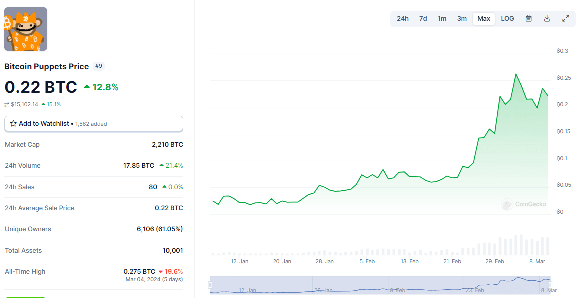Click 24h Volume value 17.85 BTC
The image size is (578, 298).
coord(139,166)
